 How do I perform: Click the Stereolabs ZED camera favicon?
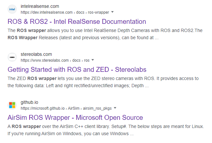click(x=12, y=57)
